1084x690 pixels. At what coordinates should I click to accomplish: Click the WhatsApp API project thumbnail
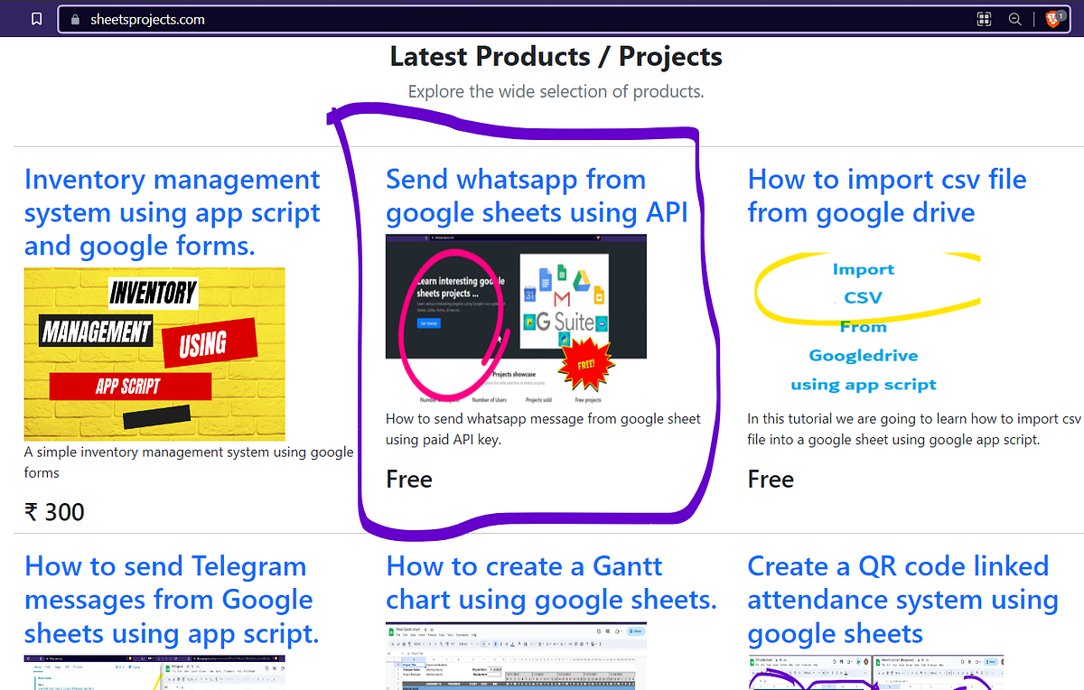click(x=516, y=317)
